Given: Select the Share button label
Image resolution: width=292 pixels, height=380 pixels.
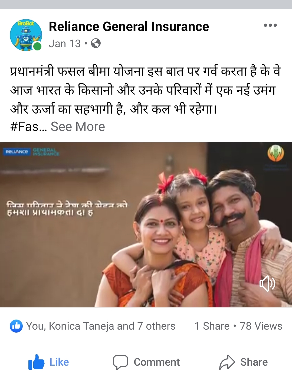Looking at the screenshot, I should click(x=254, y=362).
